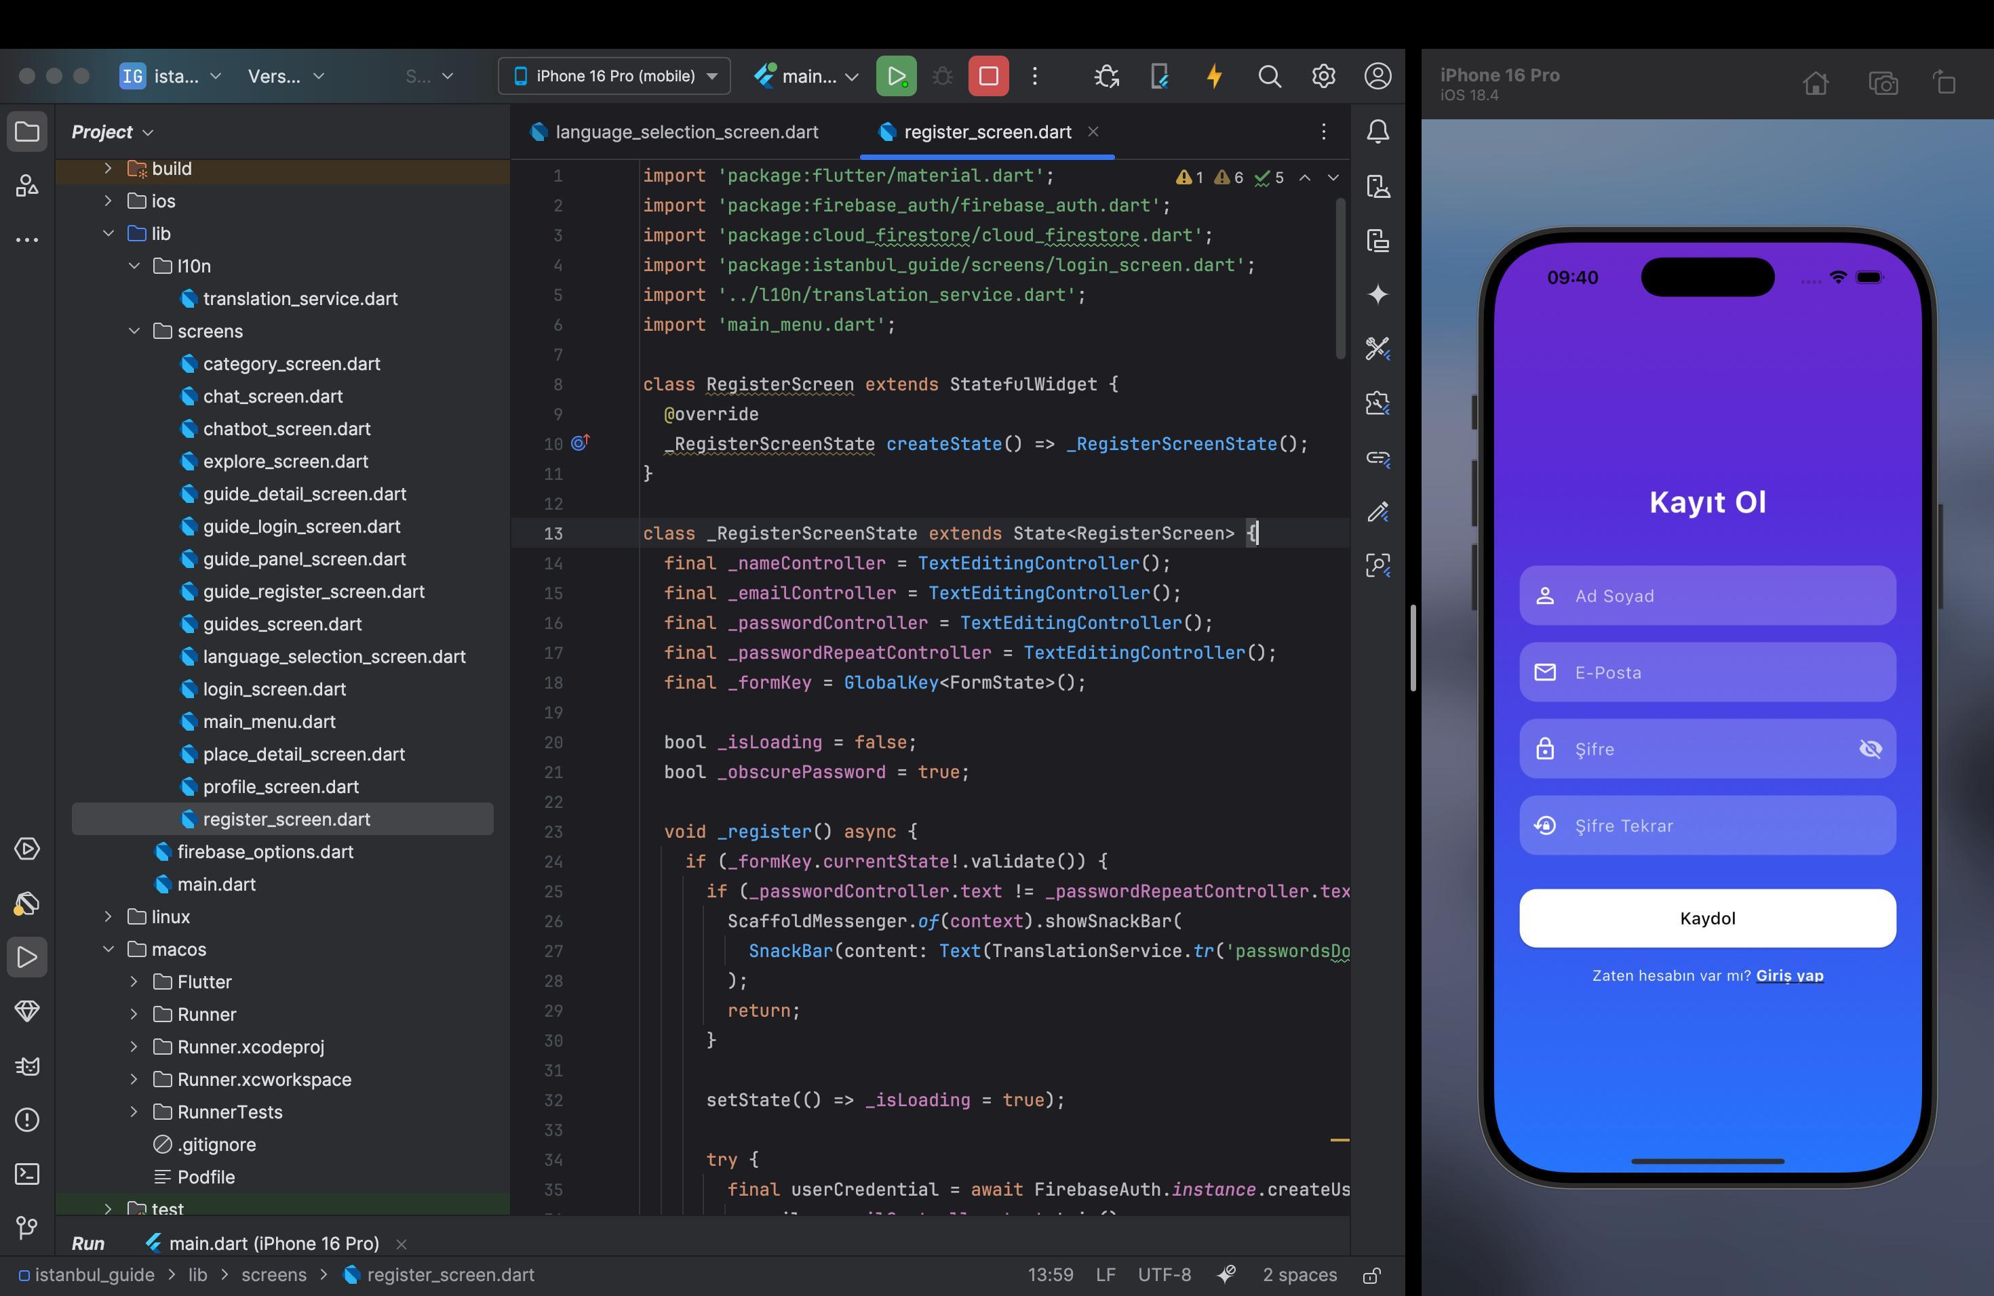The height and width of the screenshot is (1296, 1994).
Task: Click the disabled debug bug icon
Action: (941, 76)
